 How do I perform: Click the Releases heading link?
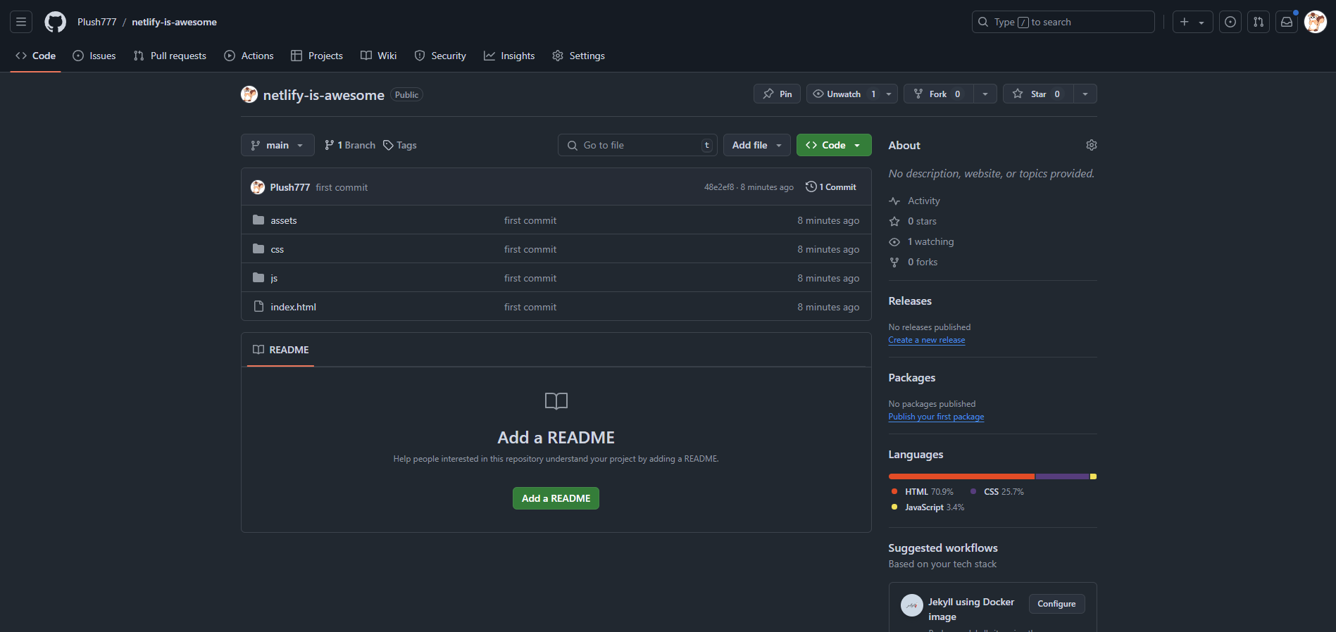pos(910,301)
